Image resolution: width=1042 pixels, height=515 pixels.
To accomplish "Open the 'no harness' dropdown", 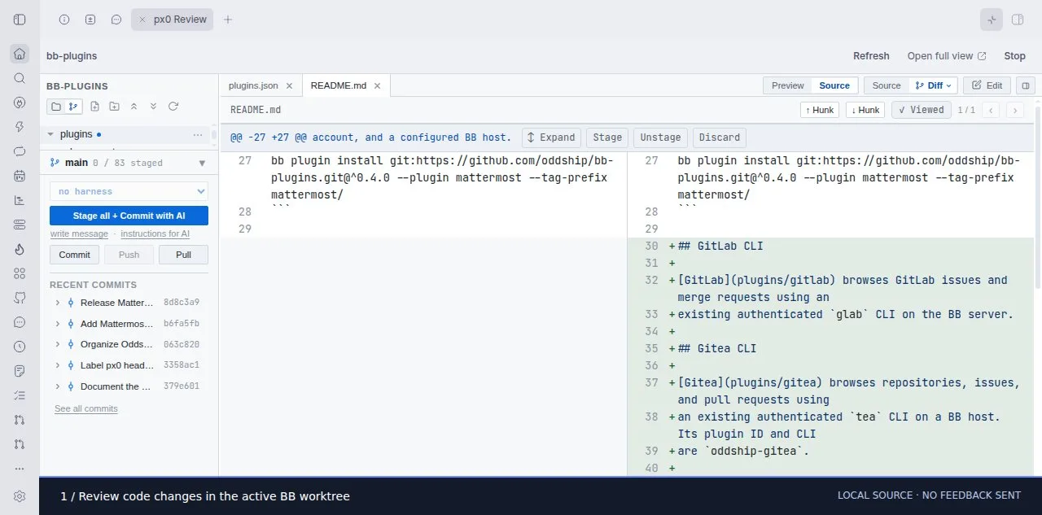I will coord(129,191).
